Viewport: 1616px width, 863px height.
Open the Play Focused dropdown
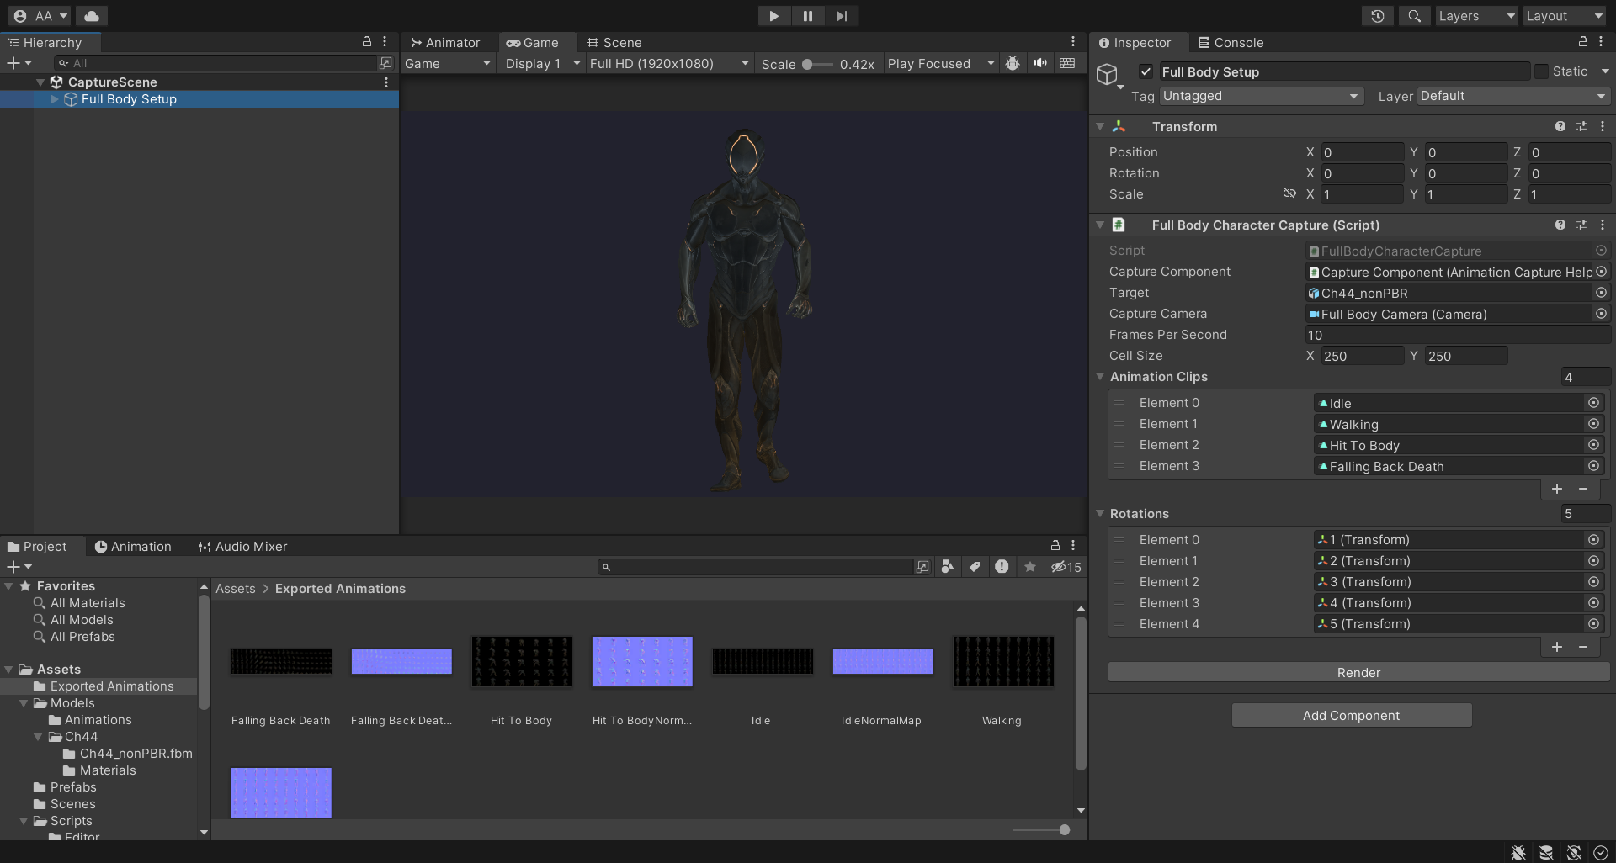(941, 64)
